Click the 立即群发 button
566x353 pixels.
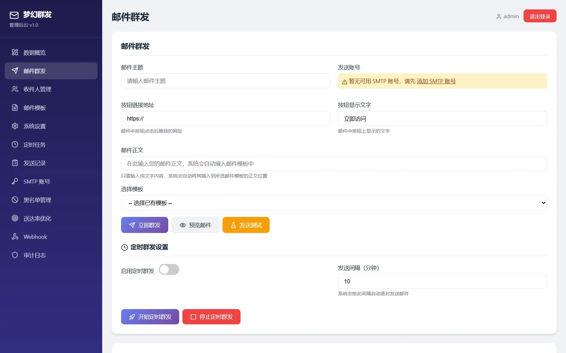(145, 225)
